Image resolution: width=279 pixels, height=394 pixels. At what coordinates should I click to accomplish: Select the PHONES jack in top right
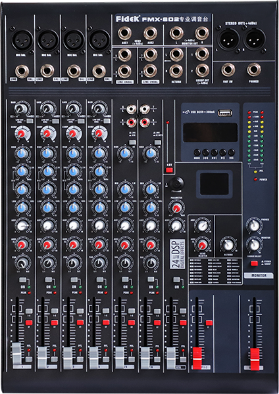(x=254, y=70)
